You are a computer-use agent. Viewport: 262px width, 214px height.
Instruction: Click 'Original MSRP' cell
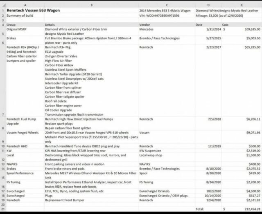pos(25,31)
